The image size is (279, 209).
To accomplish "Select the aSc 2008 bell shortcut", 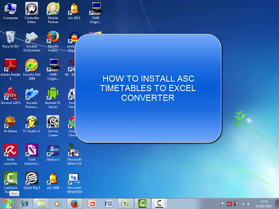I will (53, 181).
